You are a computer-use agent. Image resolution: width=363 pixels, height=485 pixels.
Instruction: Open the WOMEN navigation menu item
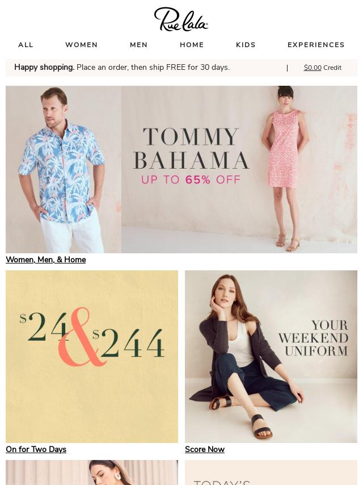click(82, 45)
